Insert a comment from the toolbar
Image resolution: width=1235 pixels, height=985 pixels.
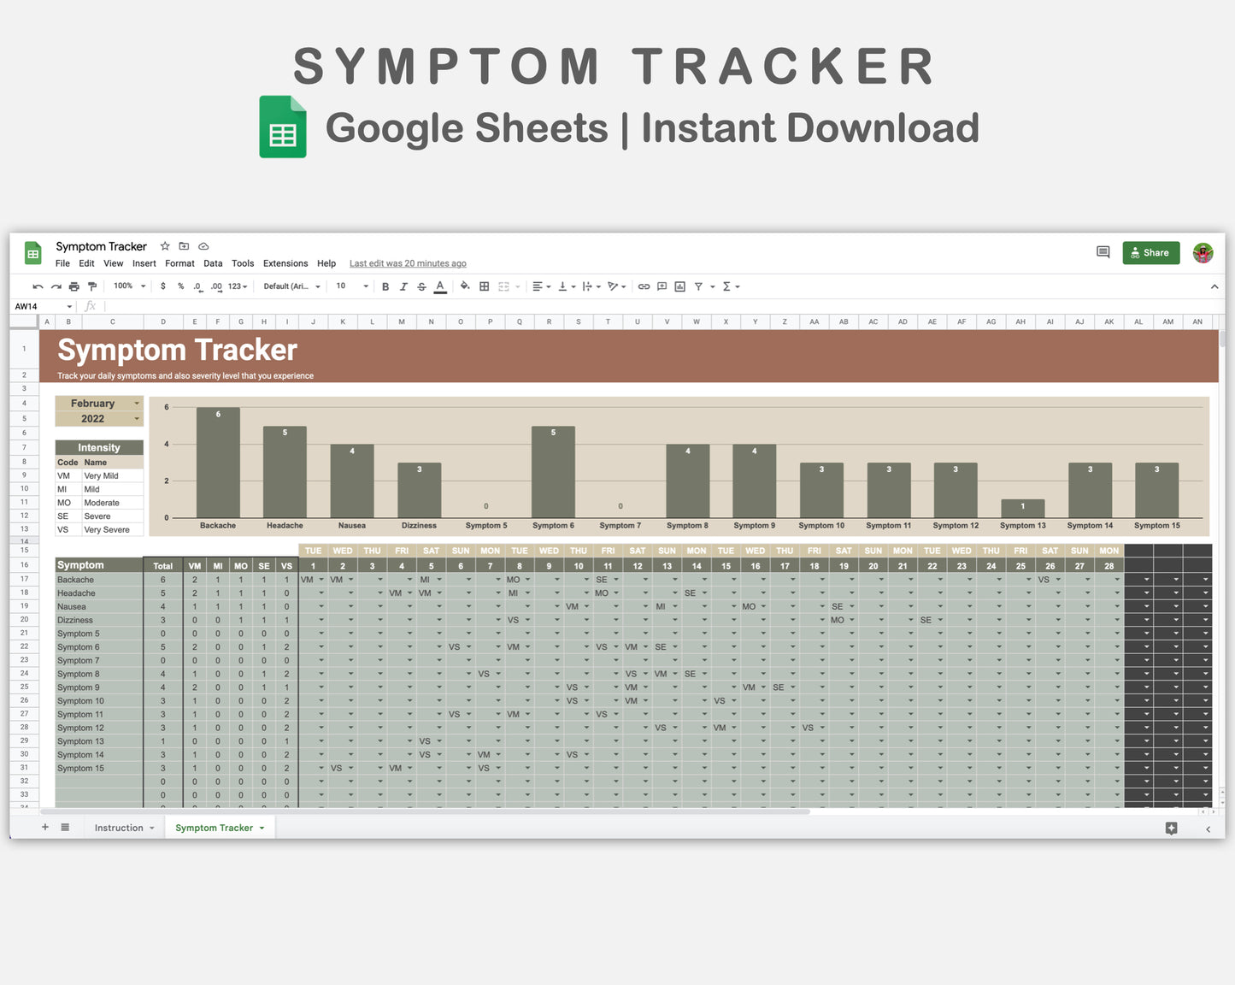[x=662, y=286]
